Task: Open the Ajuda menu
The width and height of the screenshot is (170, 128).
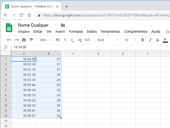Action: [156, 32]
